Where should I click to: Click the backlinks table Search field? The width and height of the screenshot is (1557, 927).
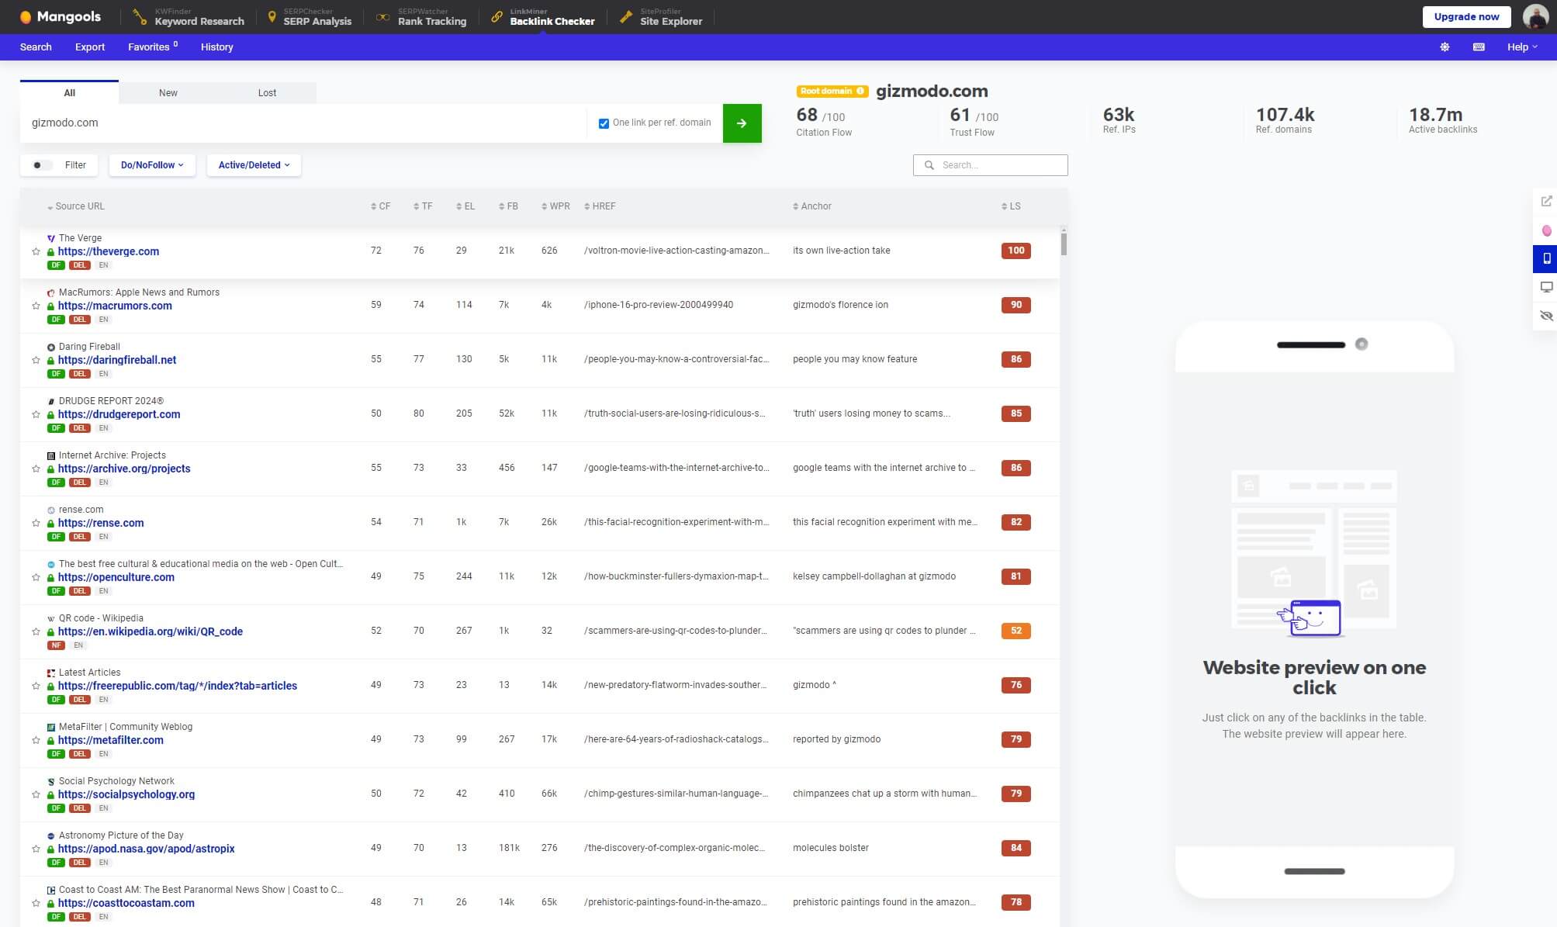click(x=999, y=165)
